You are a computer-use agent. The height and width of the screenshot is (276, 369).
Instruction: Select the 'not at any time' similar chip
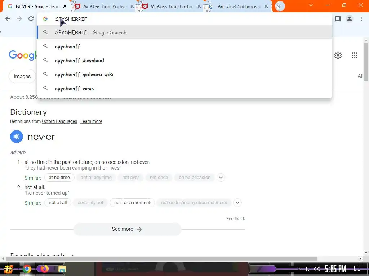[96, 178]
